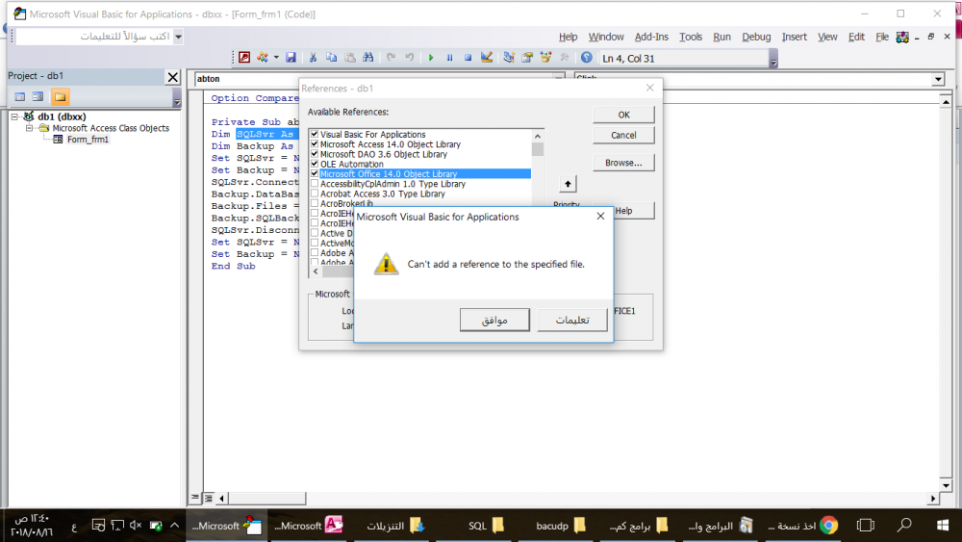
Task: Select Form_frm1 in the project tree
Action: (88, 140)
